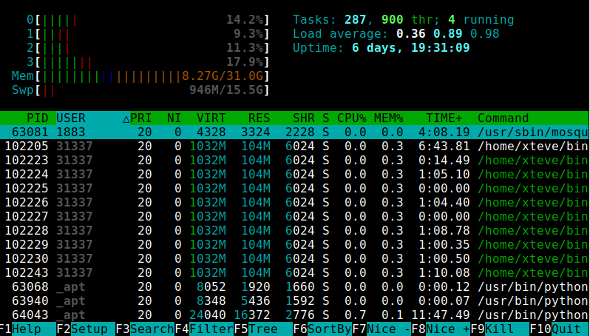Sort by the MEM% column header

(388, 118)
